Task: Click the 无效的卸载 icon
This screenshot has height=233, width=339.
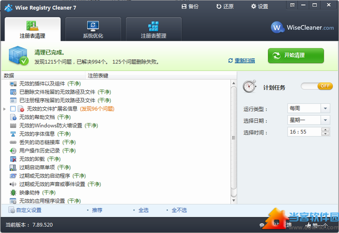Action: [13, 159]
